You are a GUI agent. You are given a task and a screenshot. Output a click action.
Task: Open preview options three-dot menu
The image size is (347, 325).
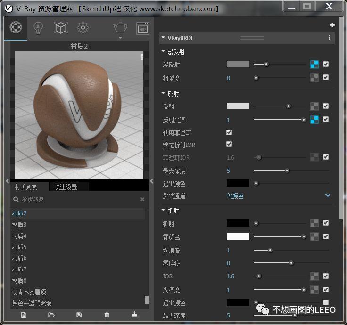[x=142, y=57]
